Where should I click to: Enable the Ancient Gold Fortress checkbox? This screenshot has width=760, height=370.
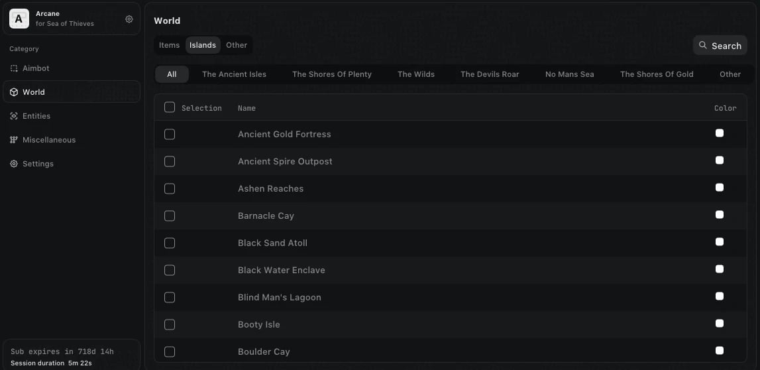pos(170,134)
